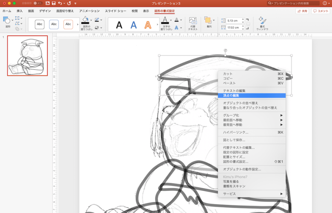Click the Undo arrow icon
The height and width of the screenshot is (213, 332).
click(x=60, y=3)
